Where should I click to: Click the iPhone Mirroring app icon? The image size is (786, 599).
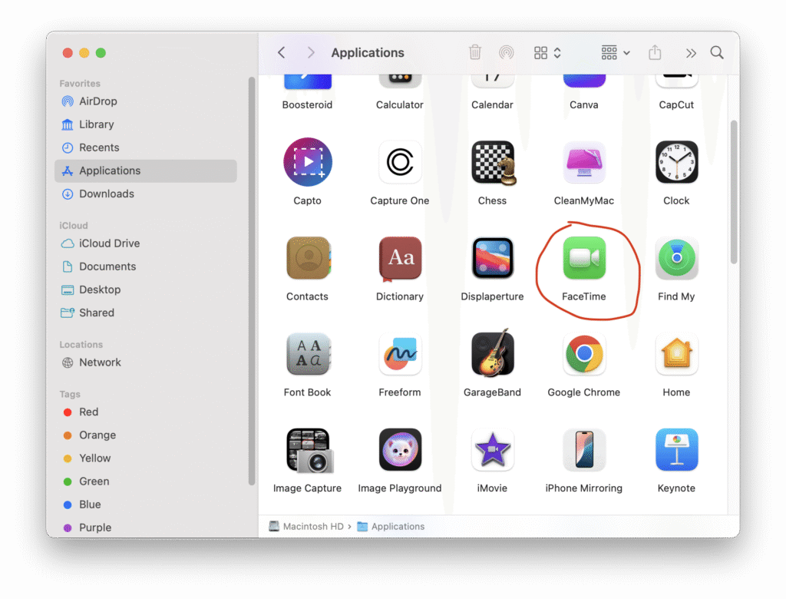pos(584,449)
